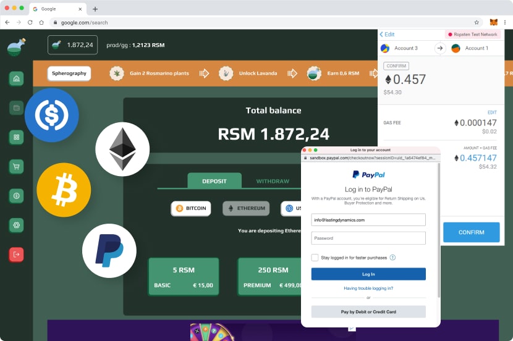Click the help icon beside Stay logged in
The image size is (513, 341).
tap(392, 258)
